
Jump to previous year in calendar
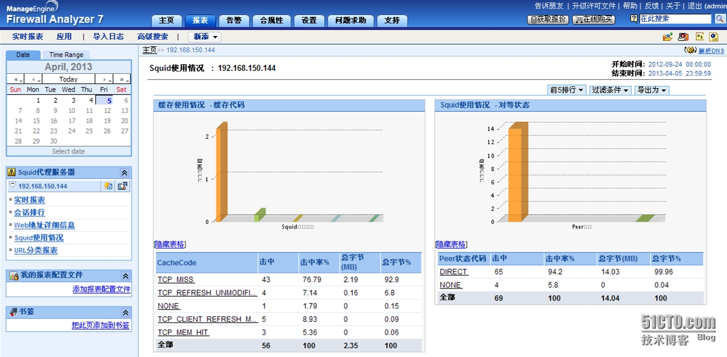tap(16, 79)
